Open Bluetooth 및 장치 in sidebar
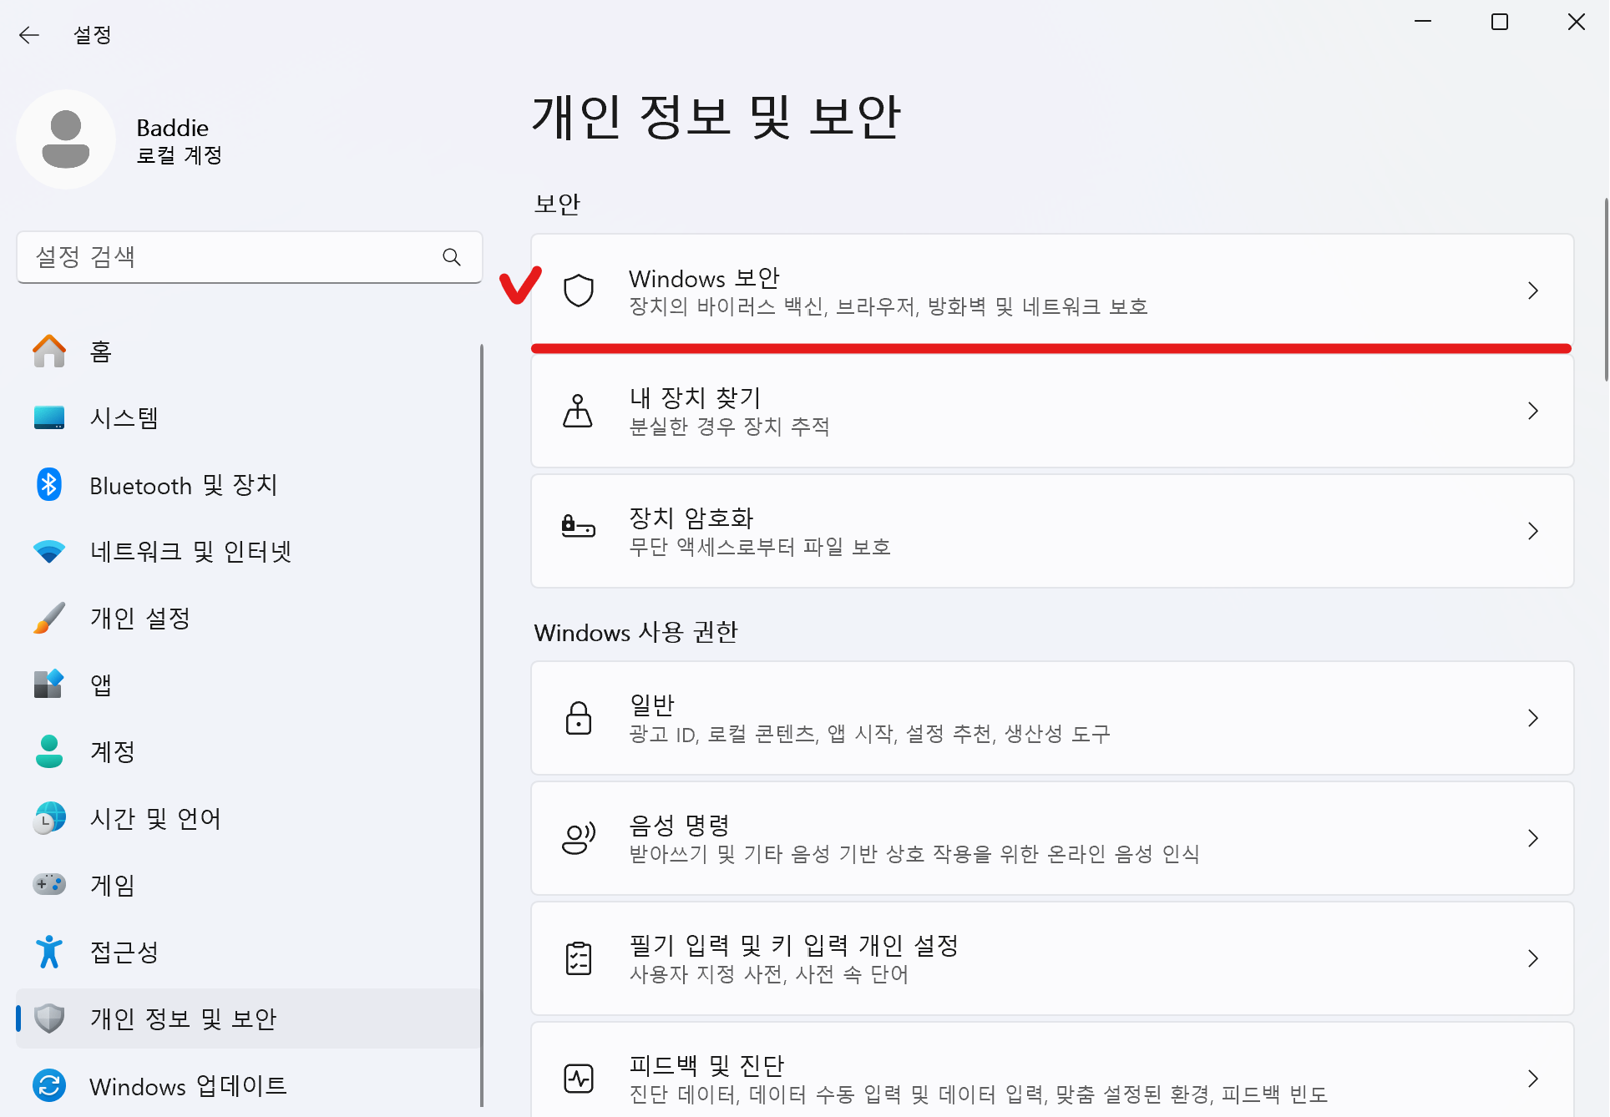 pos(248,484)
